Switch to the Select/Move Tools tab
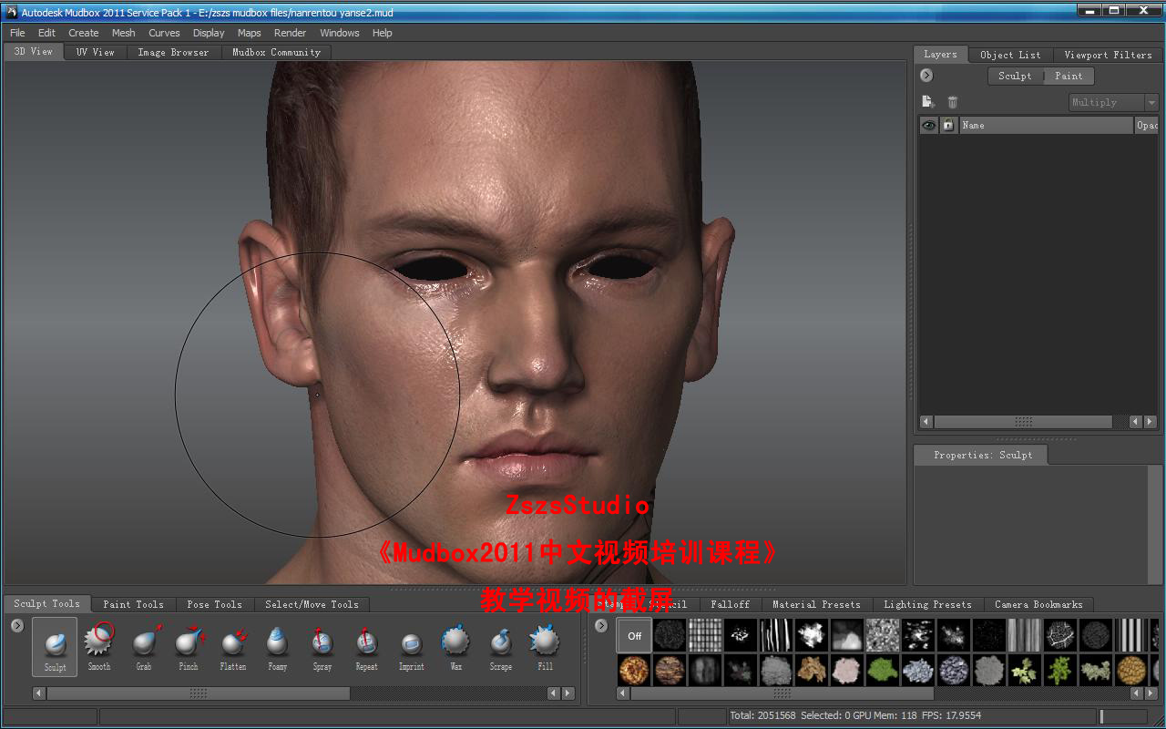1166x729 pixels. (x=312, y=604)
